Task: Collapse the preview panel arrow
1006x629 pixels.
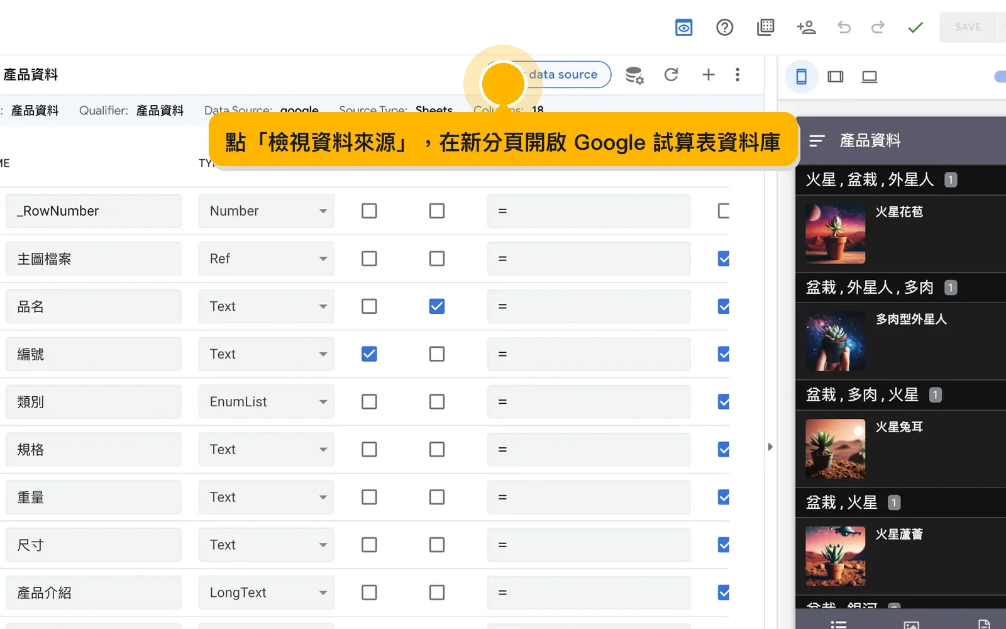Action: 770,447
